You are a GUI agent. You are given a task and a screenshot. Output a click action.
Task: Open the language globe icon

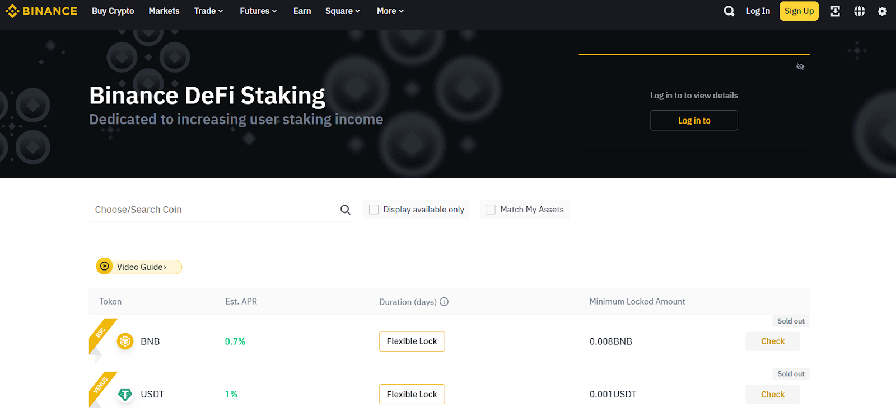point(859,11)
